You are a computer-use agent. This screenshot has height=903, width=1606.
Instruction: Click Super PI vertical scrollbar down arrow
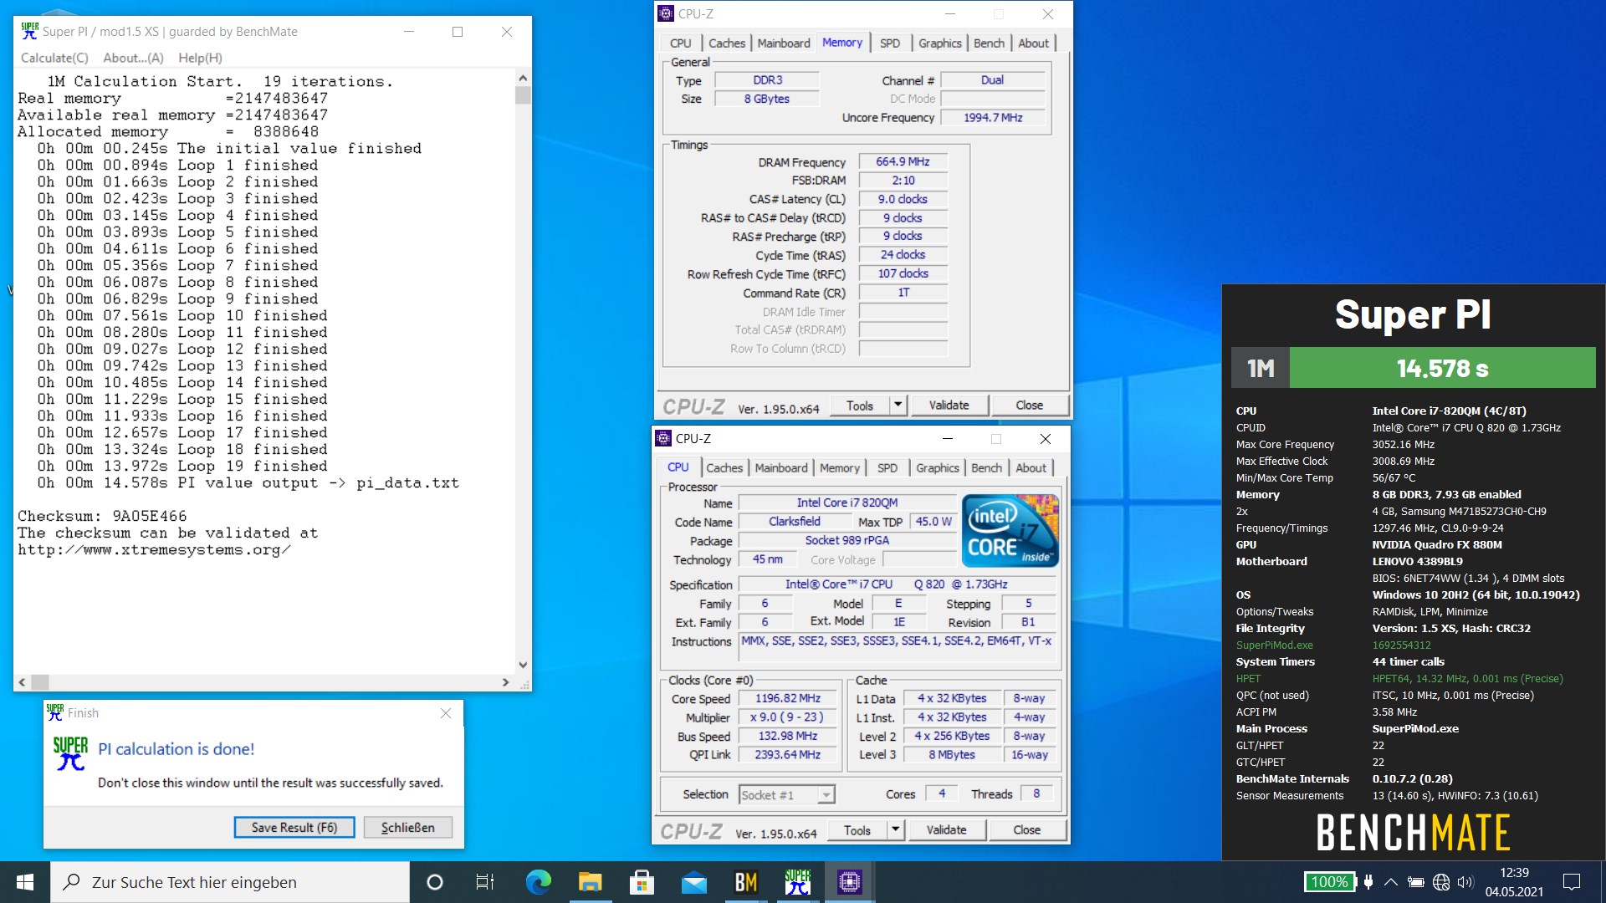point(523,666)
